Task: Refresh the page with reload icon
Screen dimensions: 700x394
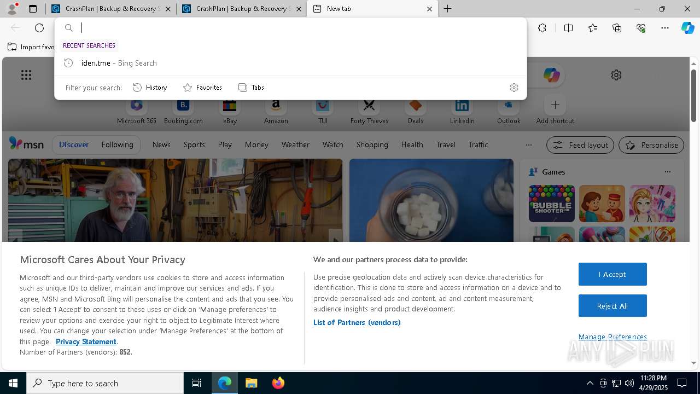Action: [39, 28]
